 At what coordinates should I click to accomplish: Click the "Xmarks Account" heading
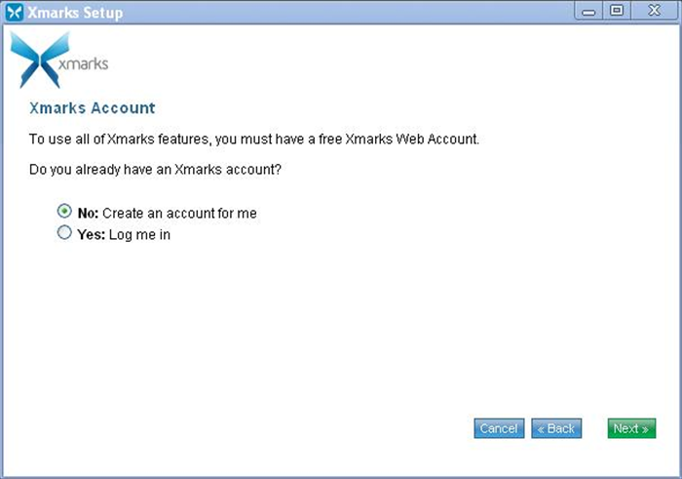tap(93, 108)
